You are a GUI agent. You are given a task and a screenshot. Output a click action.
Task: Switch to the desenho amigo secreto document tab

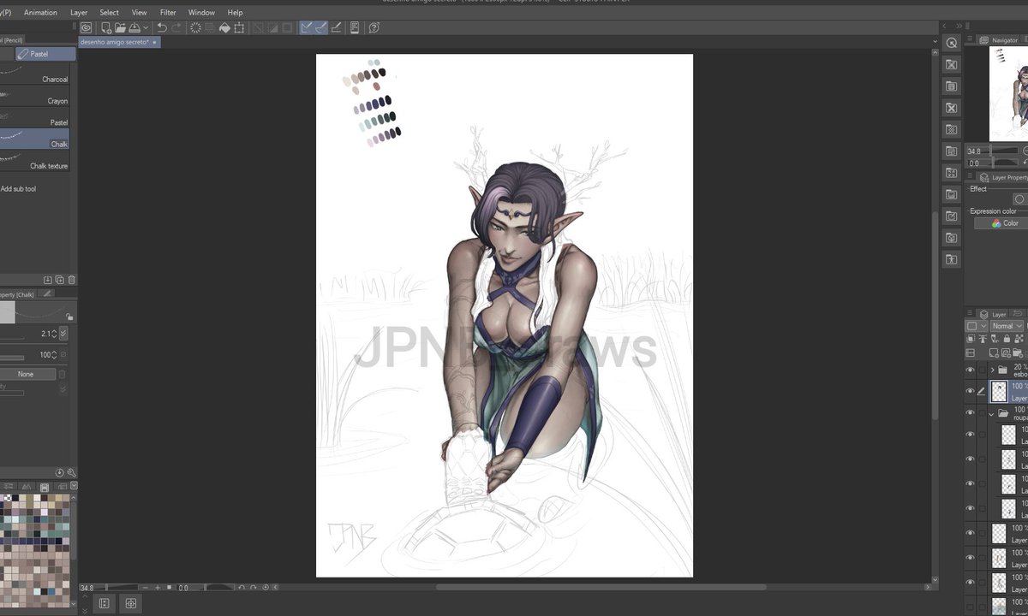click(x=118, y=42)
